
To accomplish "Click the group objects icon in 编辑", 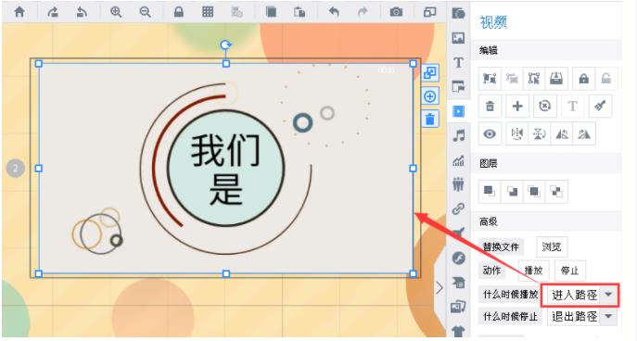I will click(x=490, y=78).
